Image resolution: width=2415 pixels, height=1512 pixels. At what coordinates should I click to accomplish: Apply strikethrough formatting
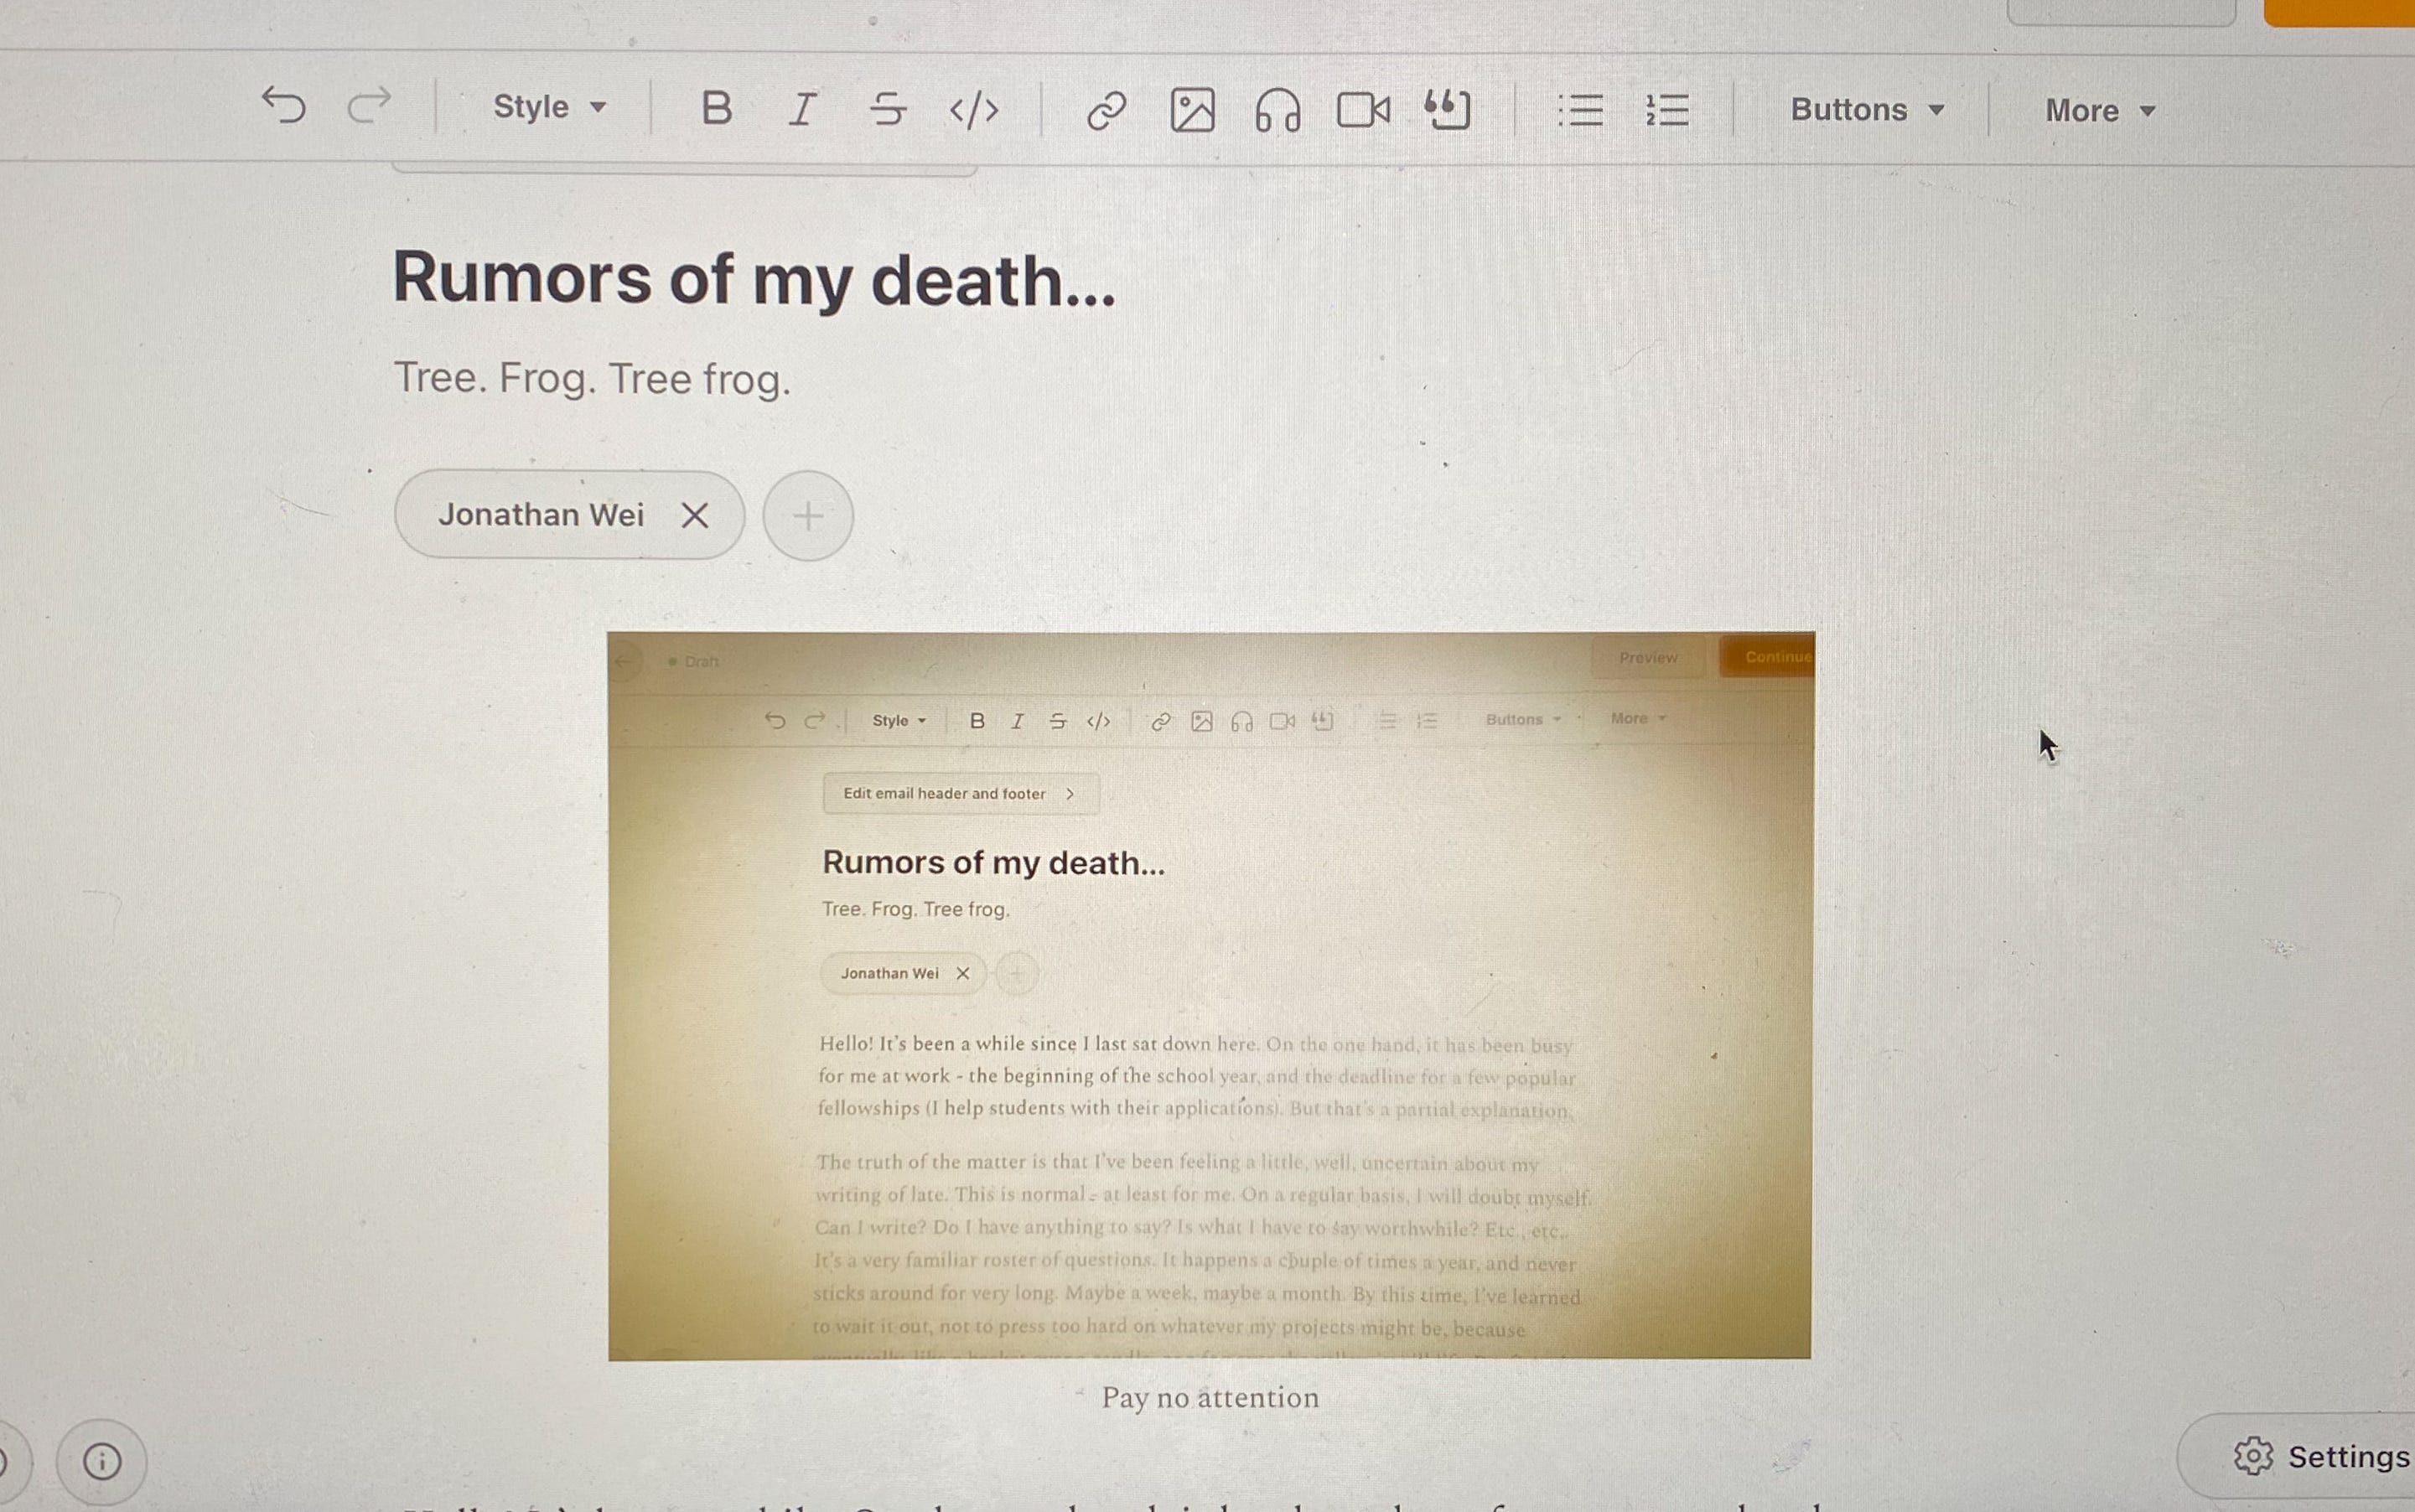pyautogui.click(x=887, y=108)
